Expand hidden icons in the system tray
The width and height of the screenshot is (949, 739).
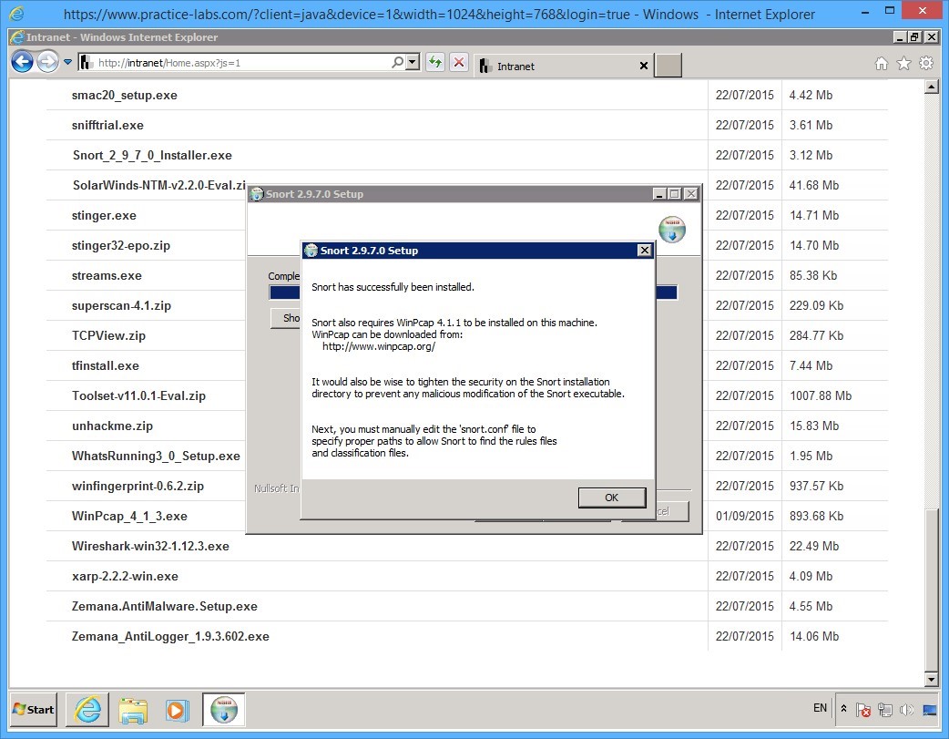(842, 709)
